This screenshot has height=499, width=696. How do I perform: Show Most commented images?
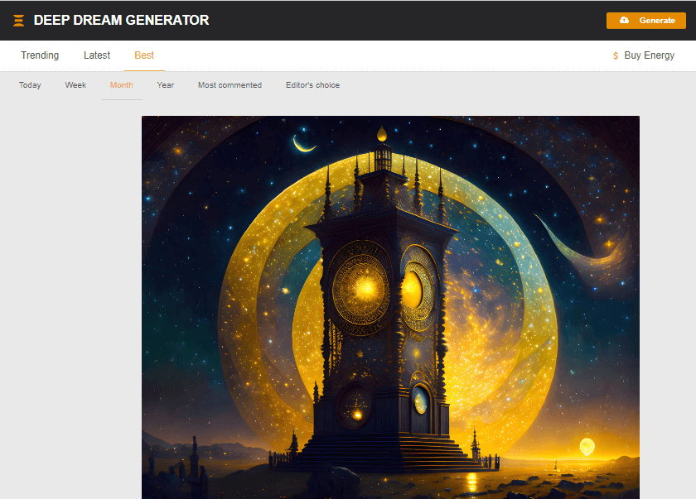[x=230, y=85]
